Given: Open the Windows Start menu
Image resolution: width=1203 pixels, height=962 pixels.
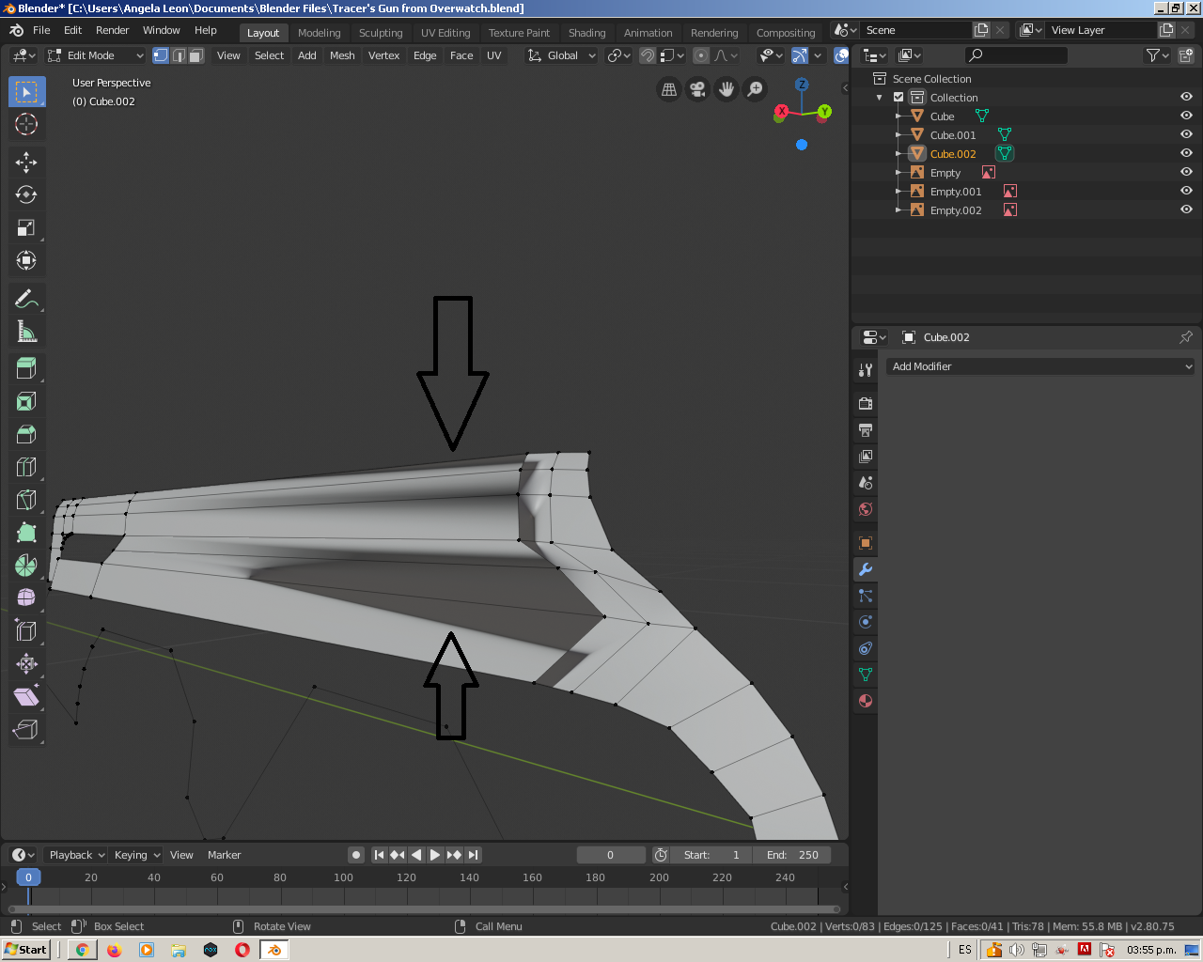Looking at the screenshot, I should pos(26,950).
